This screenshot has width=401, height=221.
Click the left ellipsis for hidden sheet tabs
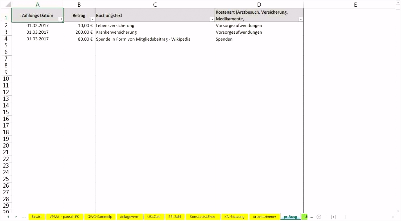click(24, 217)
